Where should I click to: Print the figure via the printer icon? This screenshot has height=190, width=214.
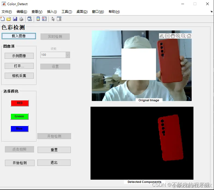click(x=21, y=19)
